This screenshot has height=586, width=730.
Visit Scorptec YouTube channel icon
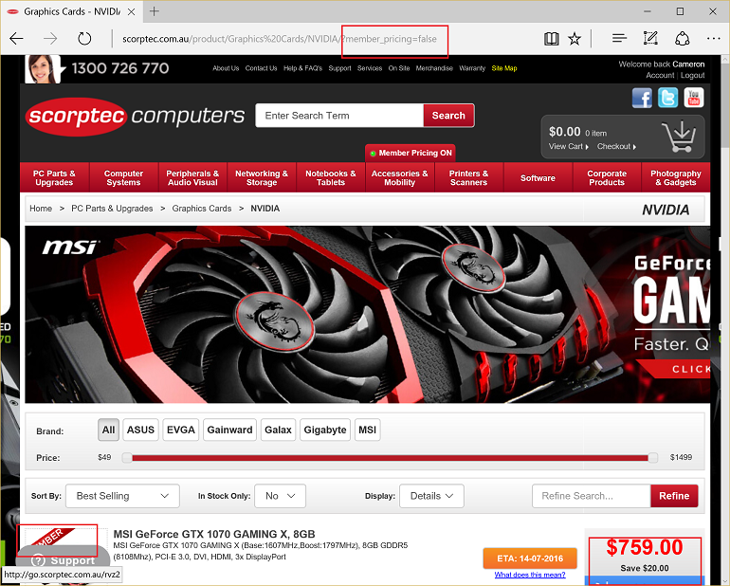(x=694, y=98)
